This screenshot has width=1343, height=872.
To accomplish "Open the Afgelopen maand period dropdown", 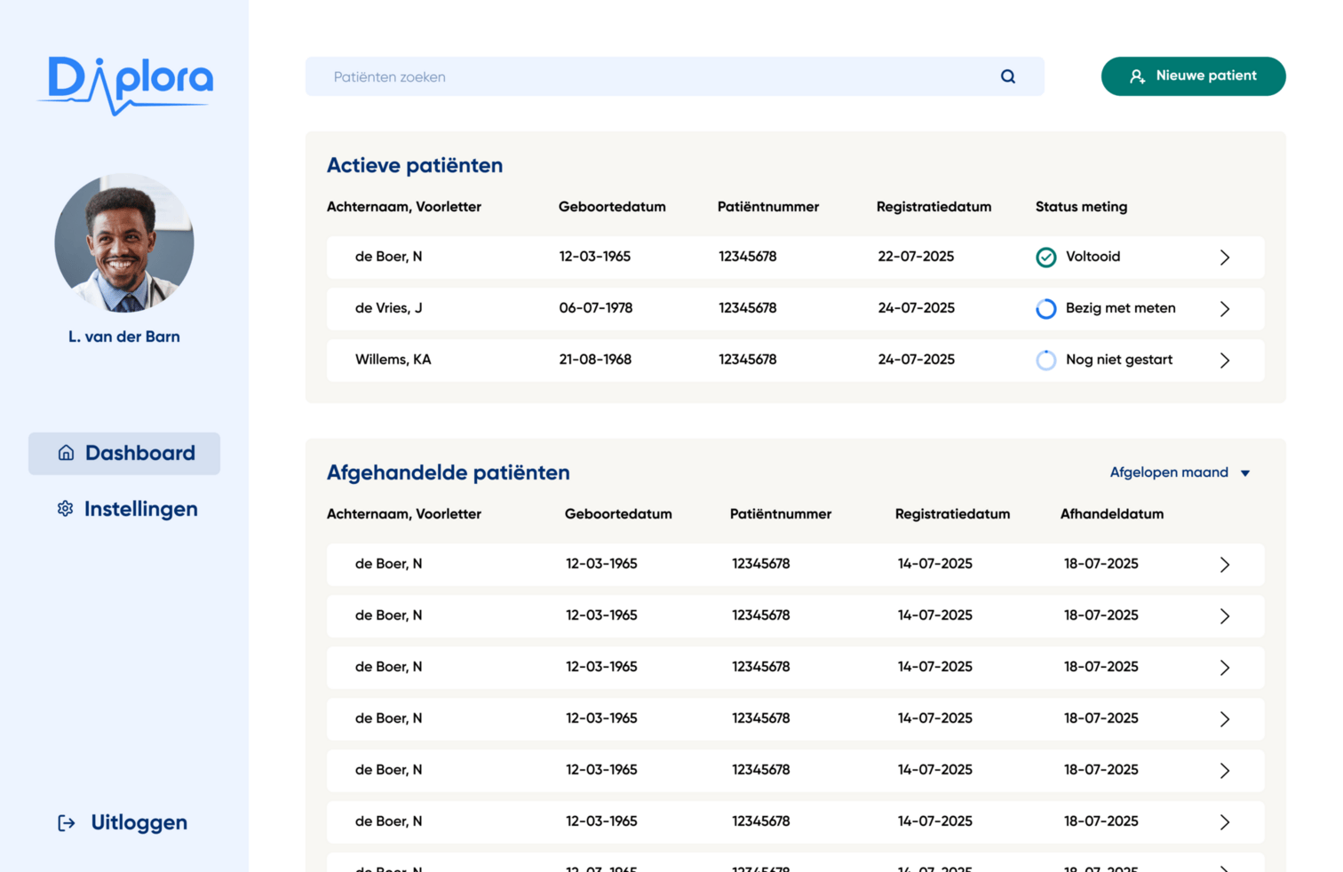I will pyautogui.click(x=1179, y=472).
